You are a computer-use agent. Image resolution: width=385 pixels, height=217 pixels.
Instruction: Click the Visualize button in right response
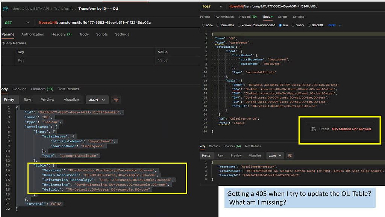(255, 156)
